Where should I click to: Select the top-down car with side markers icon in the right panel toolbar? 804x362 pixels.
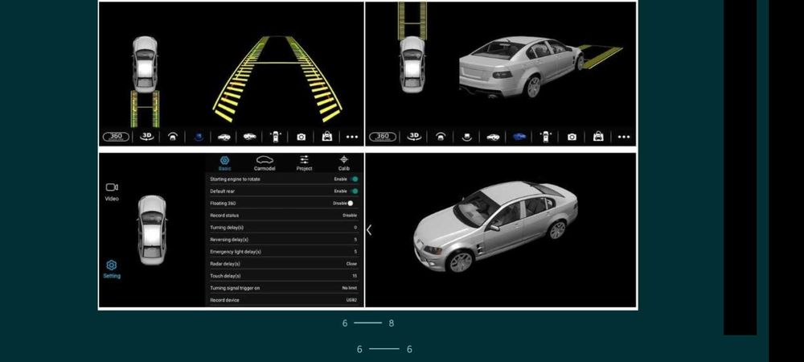click(x=546, y=137)
